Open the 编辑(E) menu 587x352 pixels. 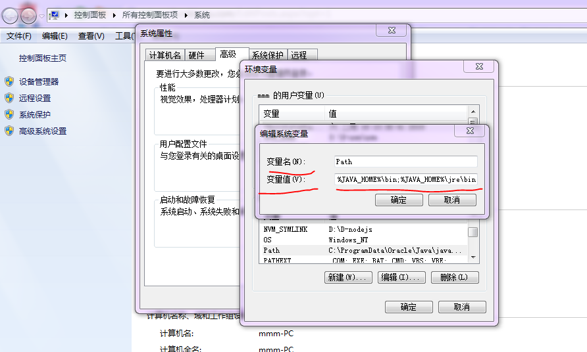point(55,36)
